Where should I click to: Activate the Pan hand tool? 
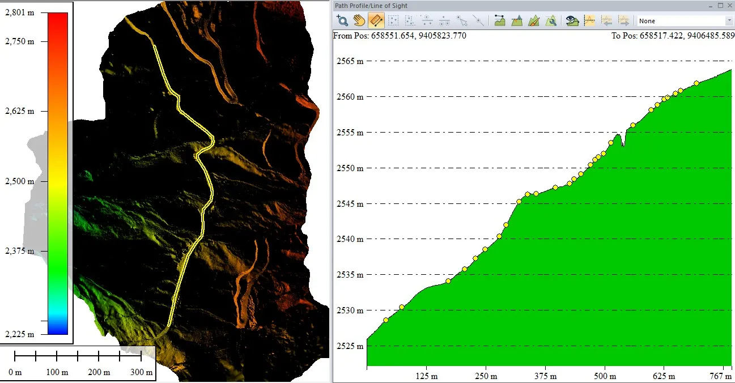pyautogui.click(x=359, y=21)
